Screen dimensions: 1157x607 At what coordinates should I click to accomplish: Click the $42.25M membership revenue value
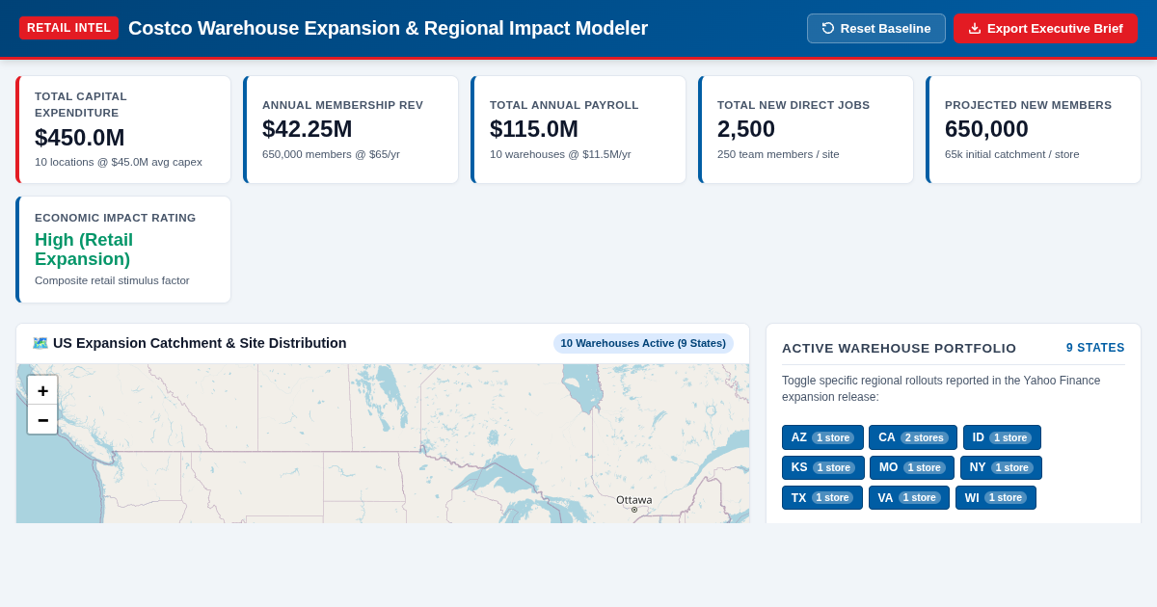(x=307, y=128)
